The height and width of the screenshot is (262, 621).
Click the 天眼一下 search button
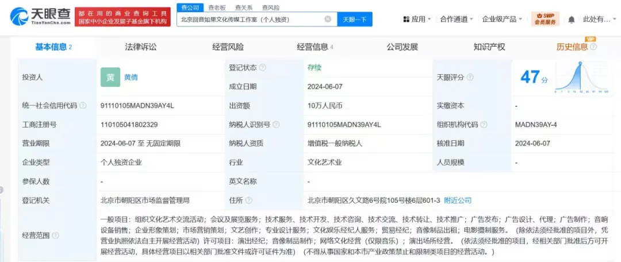(354, 19)
